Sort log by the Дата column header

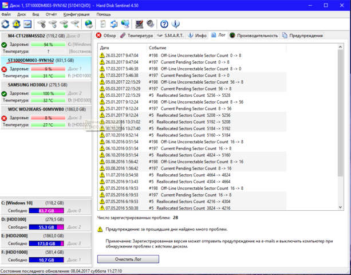pyautogui.click(x=122, y=48)
